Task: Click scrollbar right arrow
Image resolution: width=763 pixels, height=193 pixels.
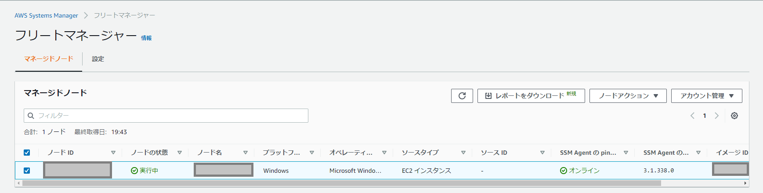Action: (x=745, y=183)
